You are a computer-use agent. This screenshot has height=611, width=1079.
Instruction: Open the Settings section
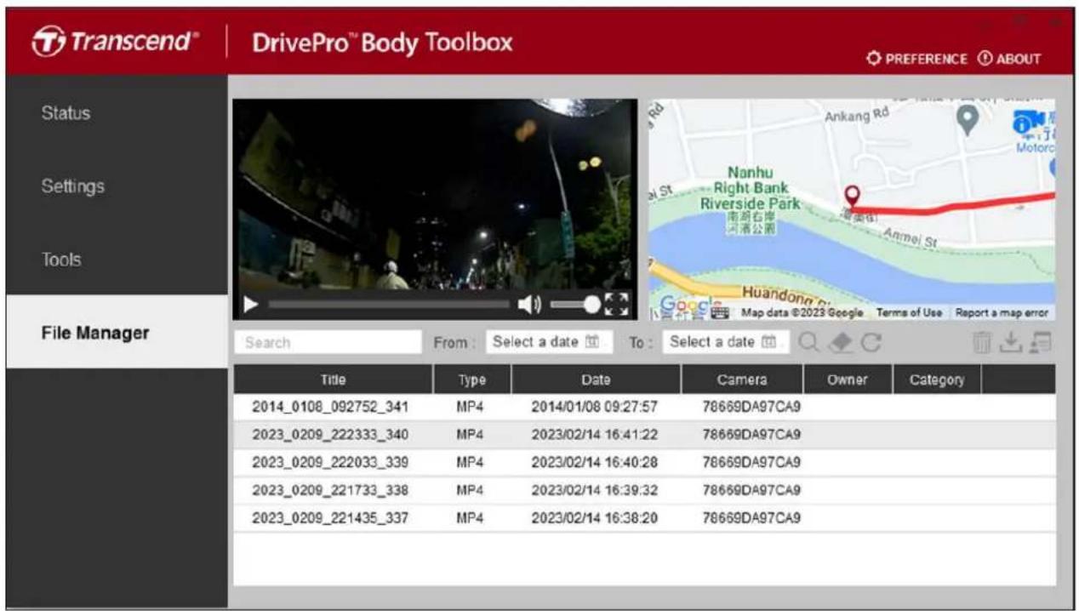[117, 186]
